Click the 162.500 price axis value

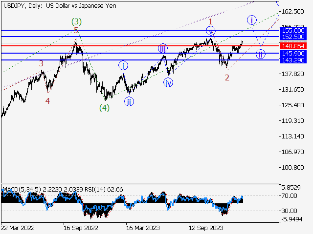[x=292, y=12]
